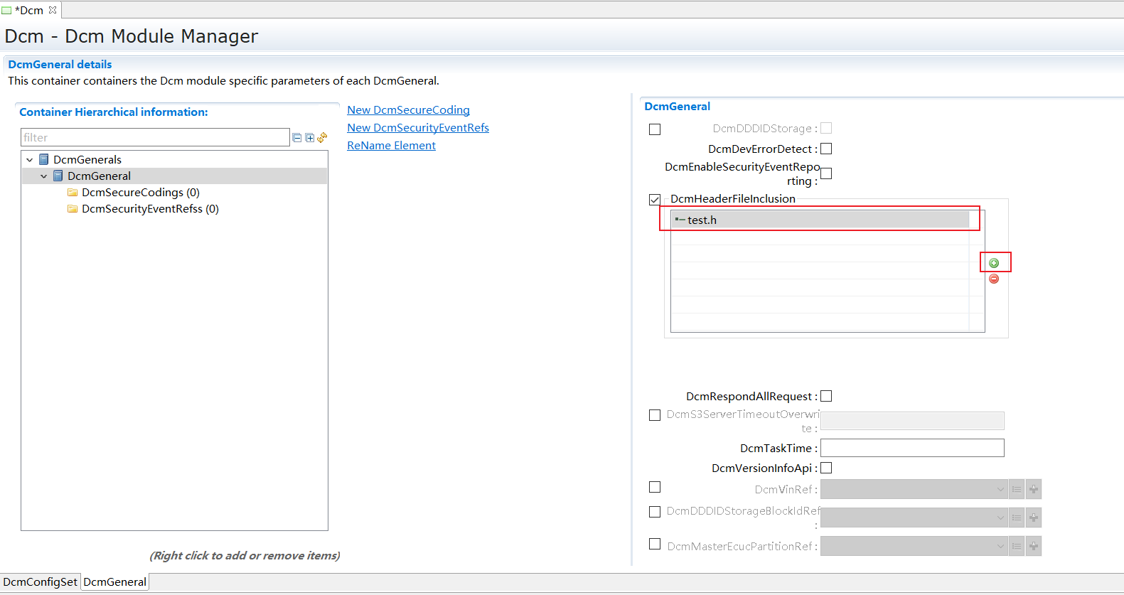Add header file with green plus icon
The image size is (1124, 595).
[994, 263]
